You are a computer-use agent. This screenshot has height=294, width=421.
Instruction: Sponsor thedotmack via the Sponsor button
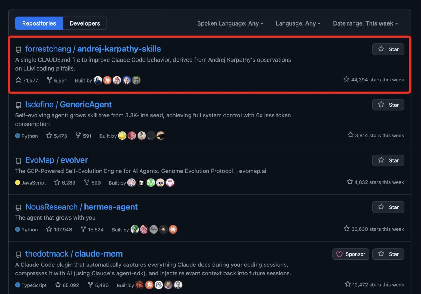(x=351, y=254)
